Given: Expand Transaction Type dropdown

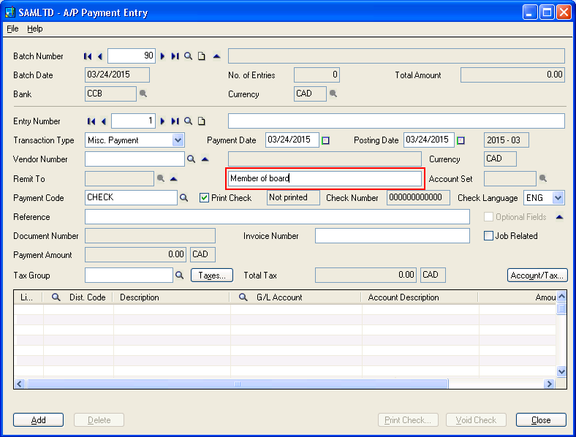Looking at the screenshot, I should pyautogui.click(x=178, y=140).
